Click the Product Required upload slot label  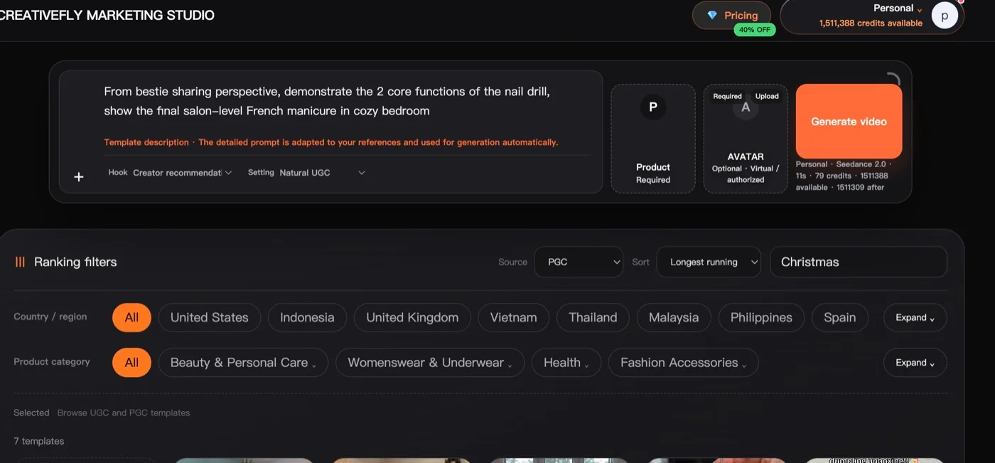tap(653, 174)
